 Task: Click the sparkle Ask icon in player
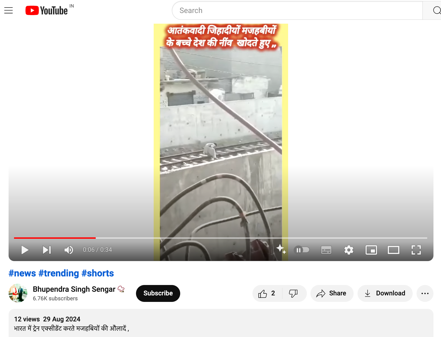pyautogui.click(x=281, y=249)
